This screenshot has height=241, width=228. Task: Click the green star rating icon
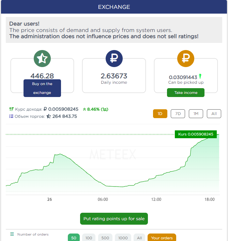(x=42, y=59)
